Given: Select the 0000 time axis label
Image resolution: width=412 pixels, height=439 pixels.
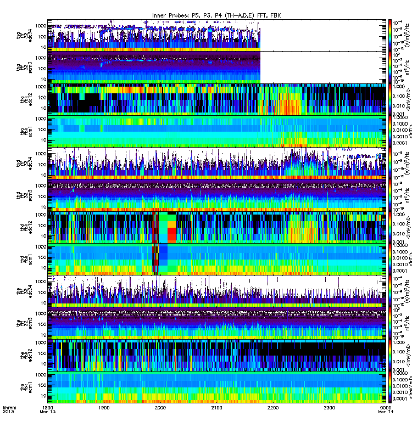Looking at the screenshot, I should pos(386,408).
